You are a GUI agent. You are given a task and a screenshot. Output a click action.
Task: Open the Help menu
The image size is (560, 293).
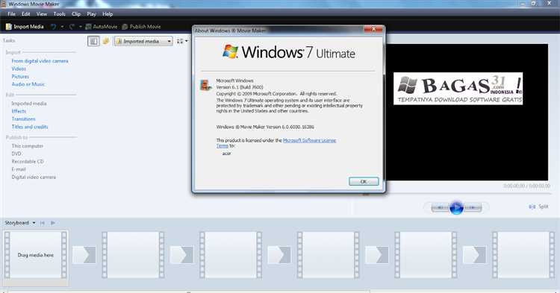pyautogui.click(x=108, y=14)
